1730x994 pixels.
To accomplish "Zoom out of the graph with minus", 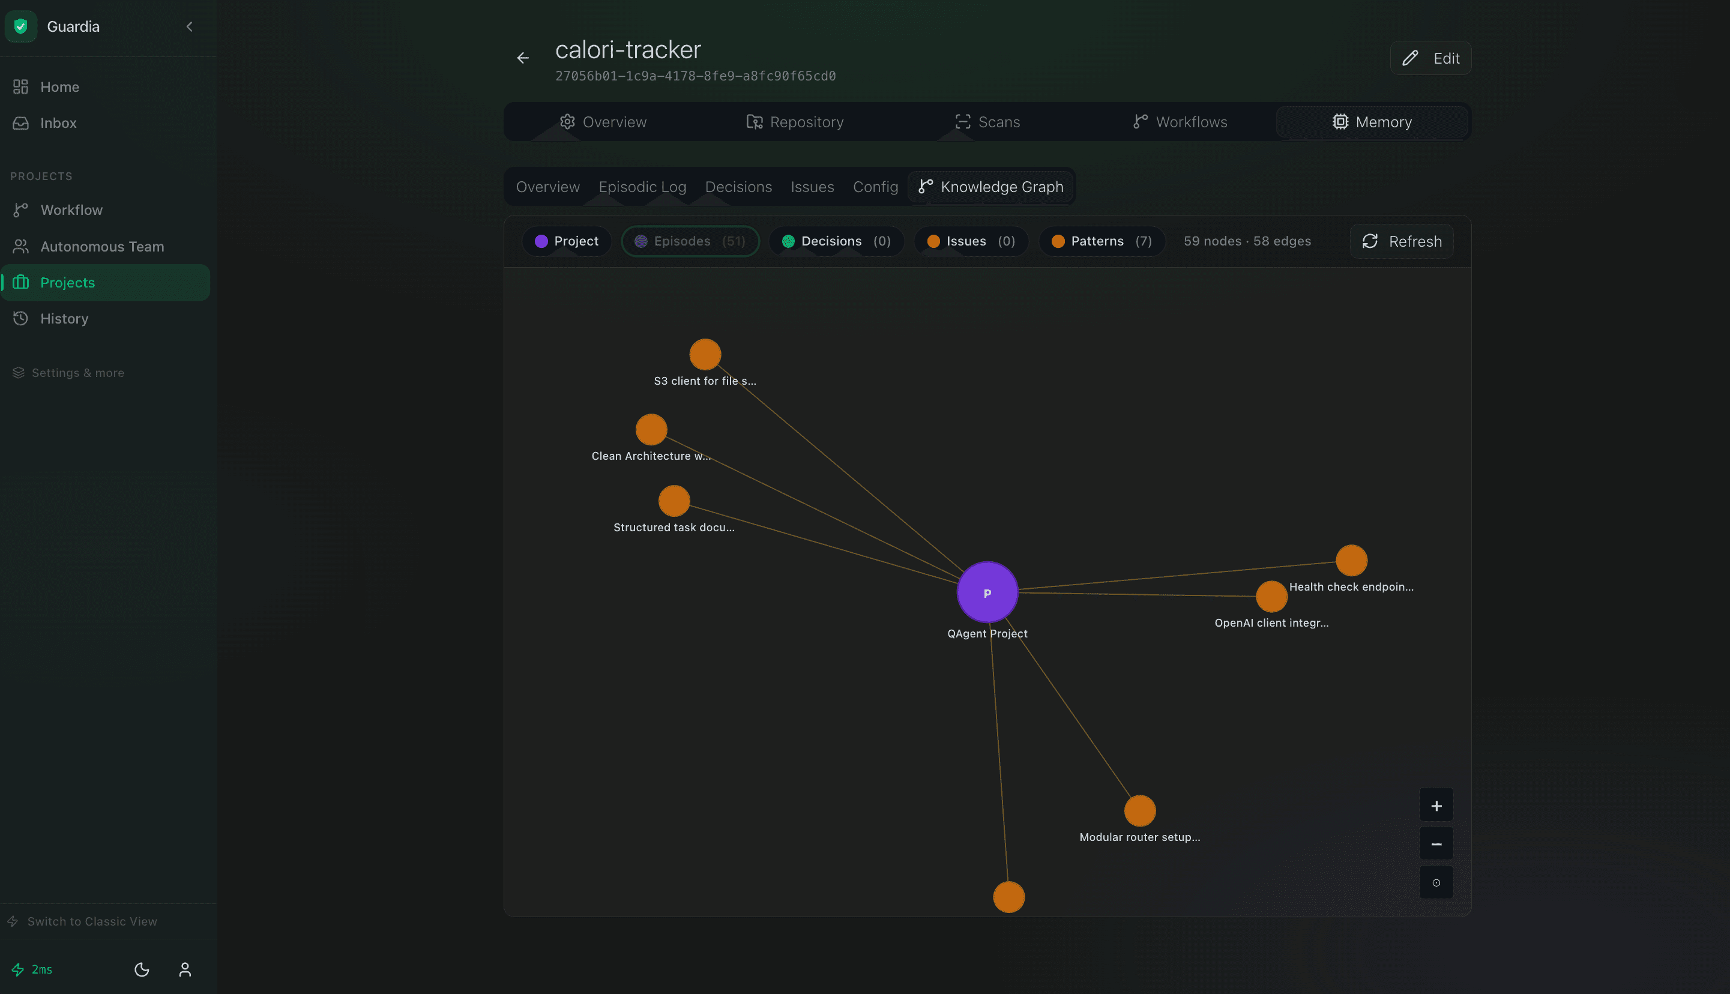I will coord(1436,845).
